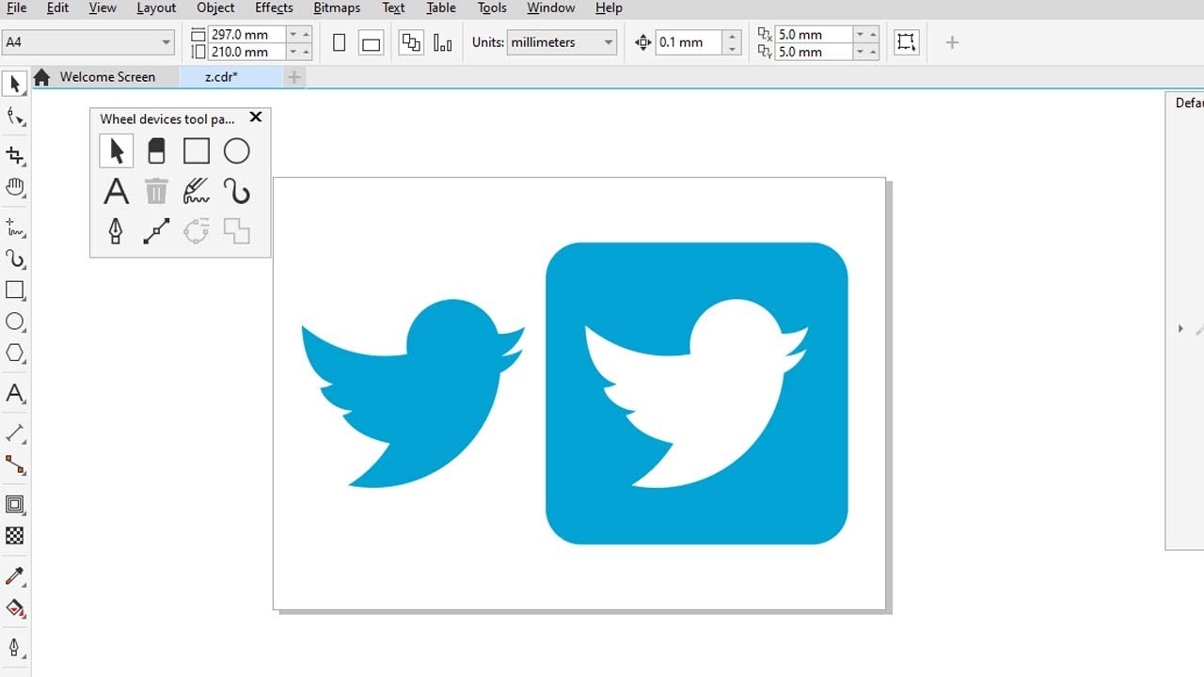Click the plus to start new document tab

[294, 77]
